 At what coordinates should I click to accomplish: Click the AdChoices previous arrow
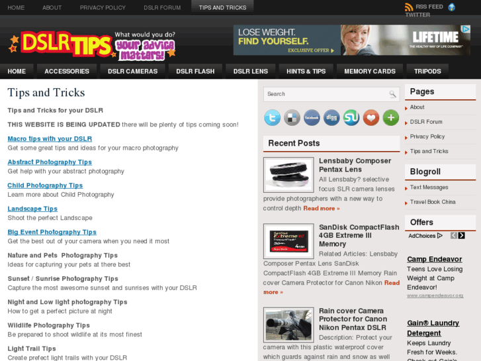click(x=454, y=236)
